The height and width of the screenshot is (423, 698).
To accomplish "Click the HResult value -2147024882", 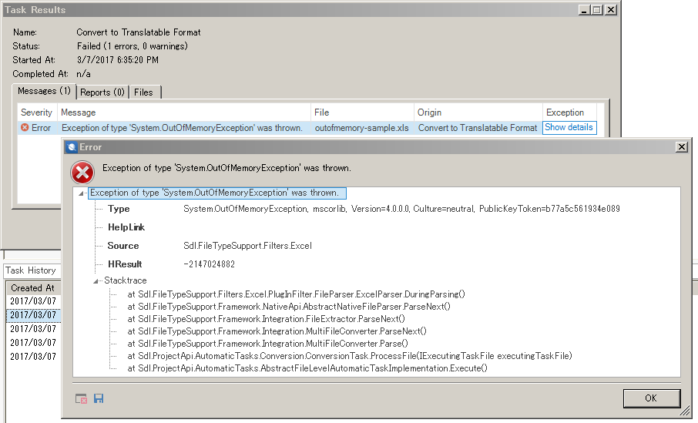I will (x=210, y=264).
